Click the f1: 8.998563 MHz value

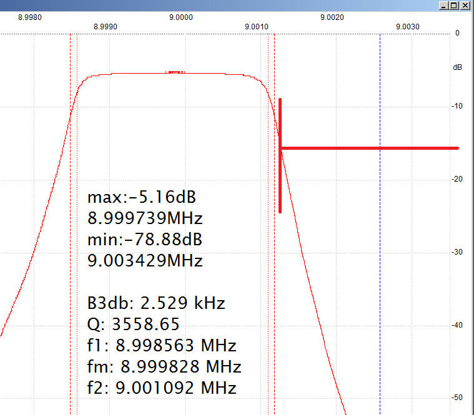[161, 345]
